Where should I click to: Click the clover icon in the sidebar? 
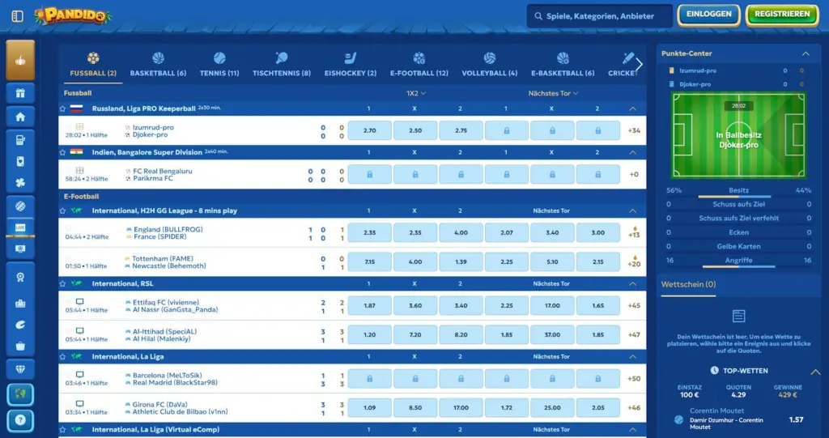20,183
